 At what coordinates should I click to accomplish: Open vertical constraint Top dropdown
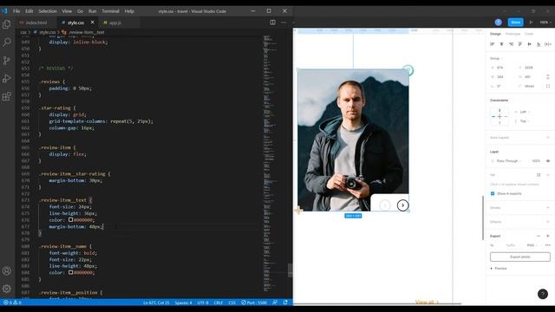coord(525,121)
